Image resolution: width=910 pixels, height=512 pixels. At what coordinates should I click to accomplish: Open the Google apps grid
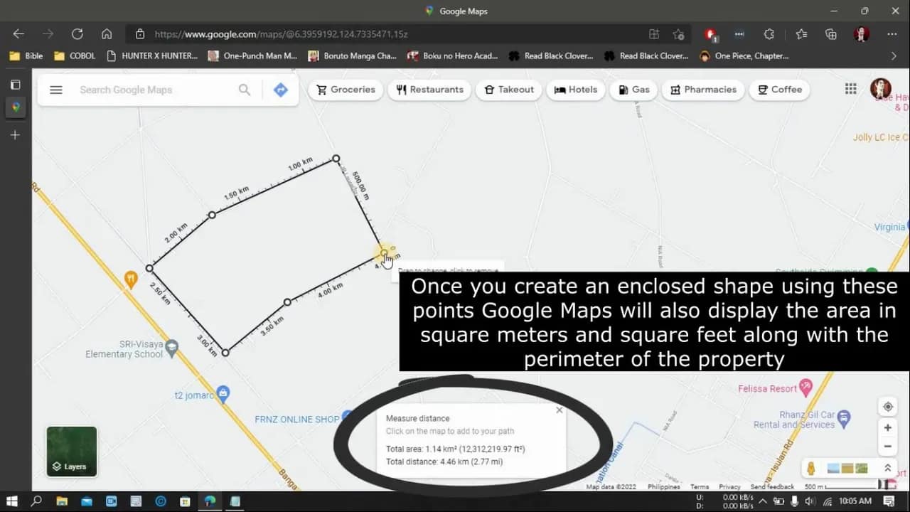click(x=850, y=89)
